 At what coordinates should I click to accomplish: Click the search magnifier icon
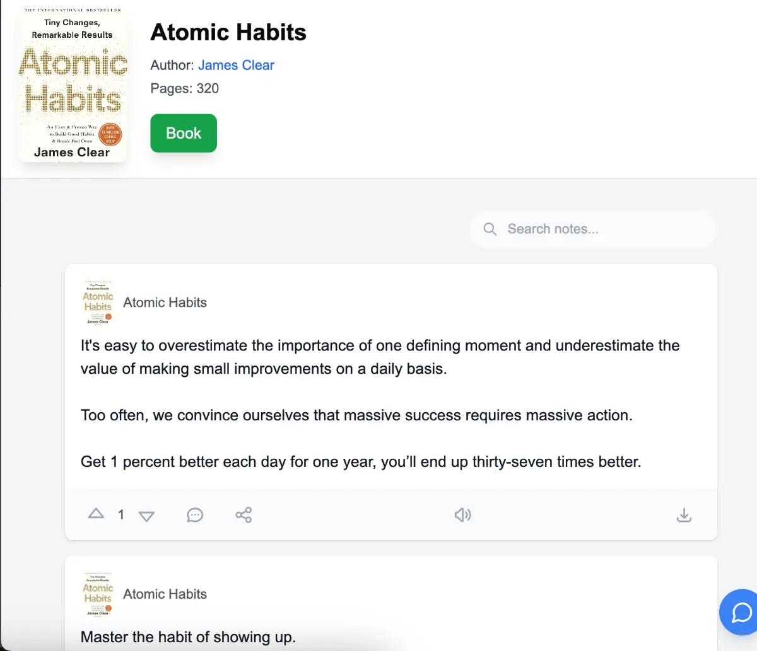490,229
